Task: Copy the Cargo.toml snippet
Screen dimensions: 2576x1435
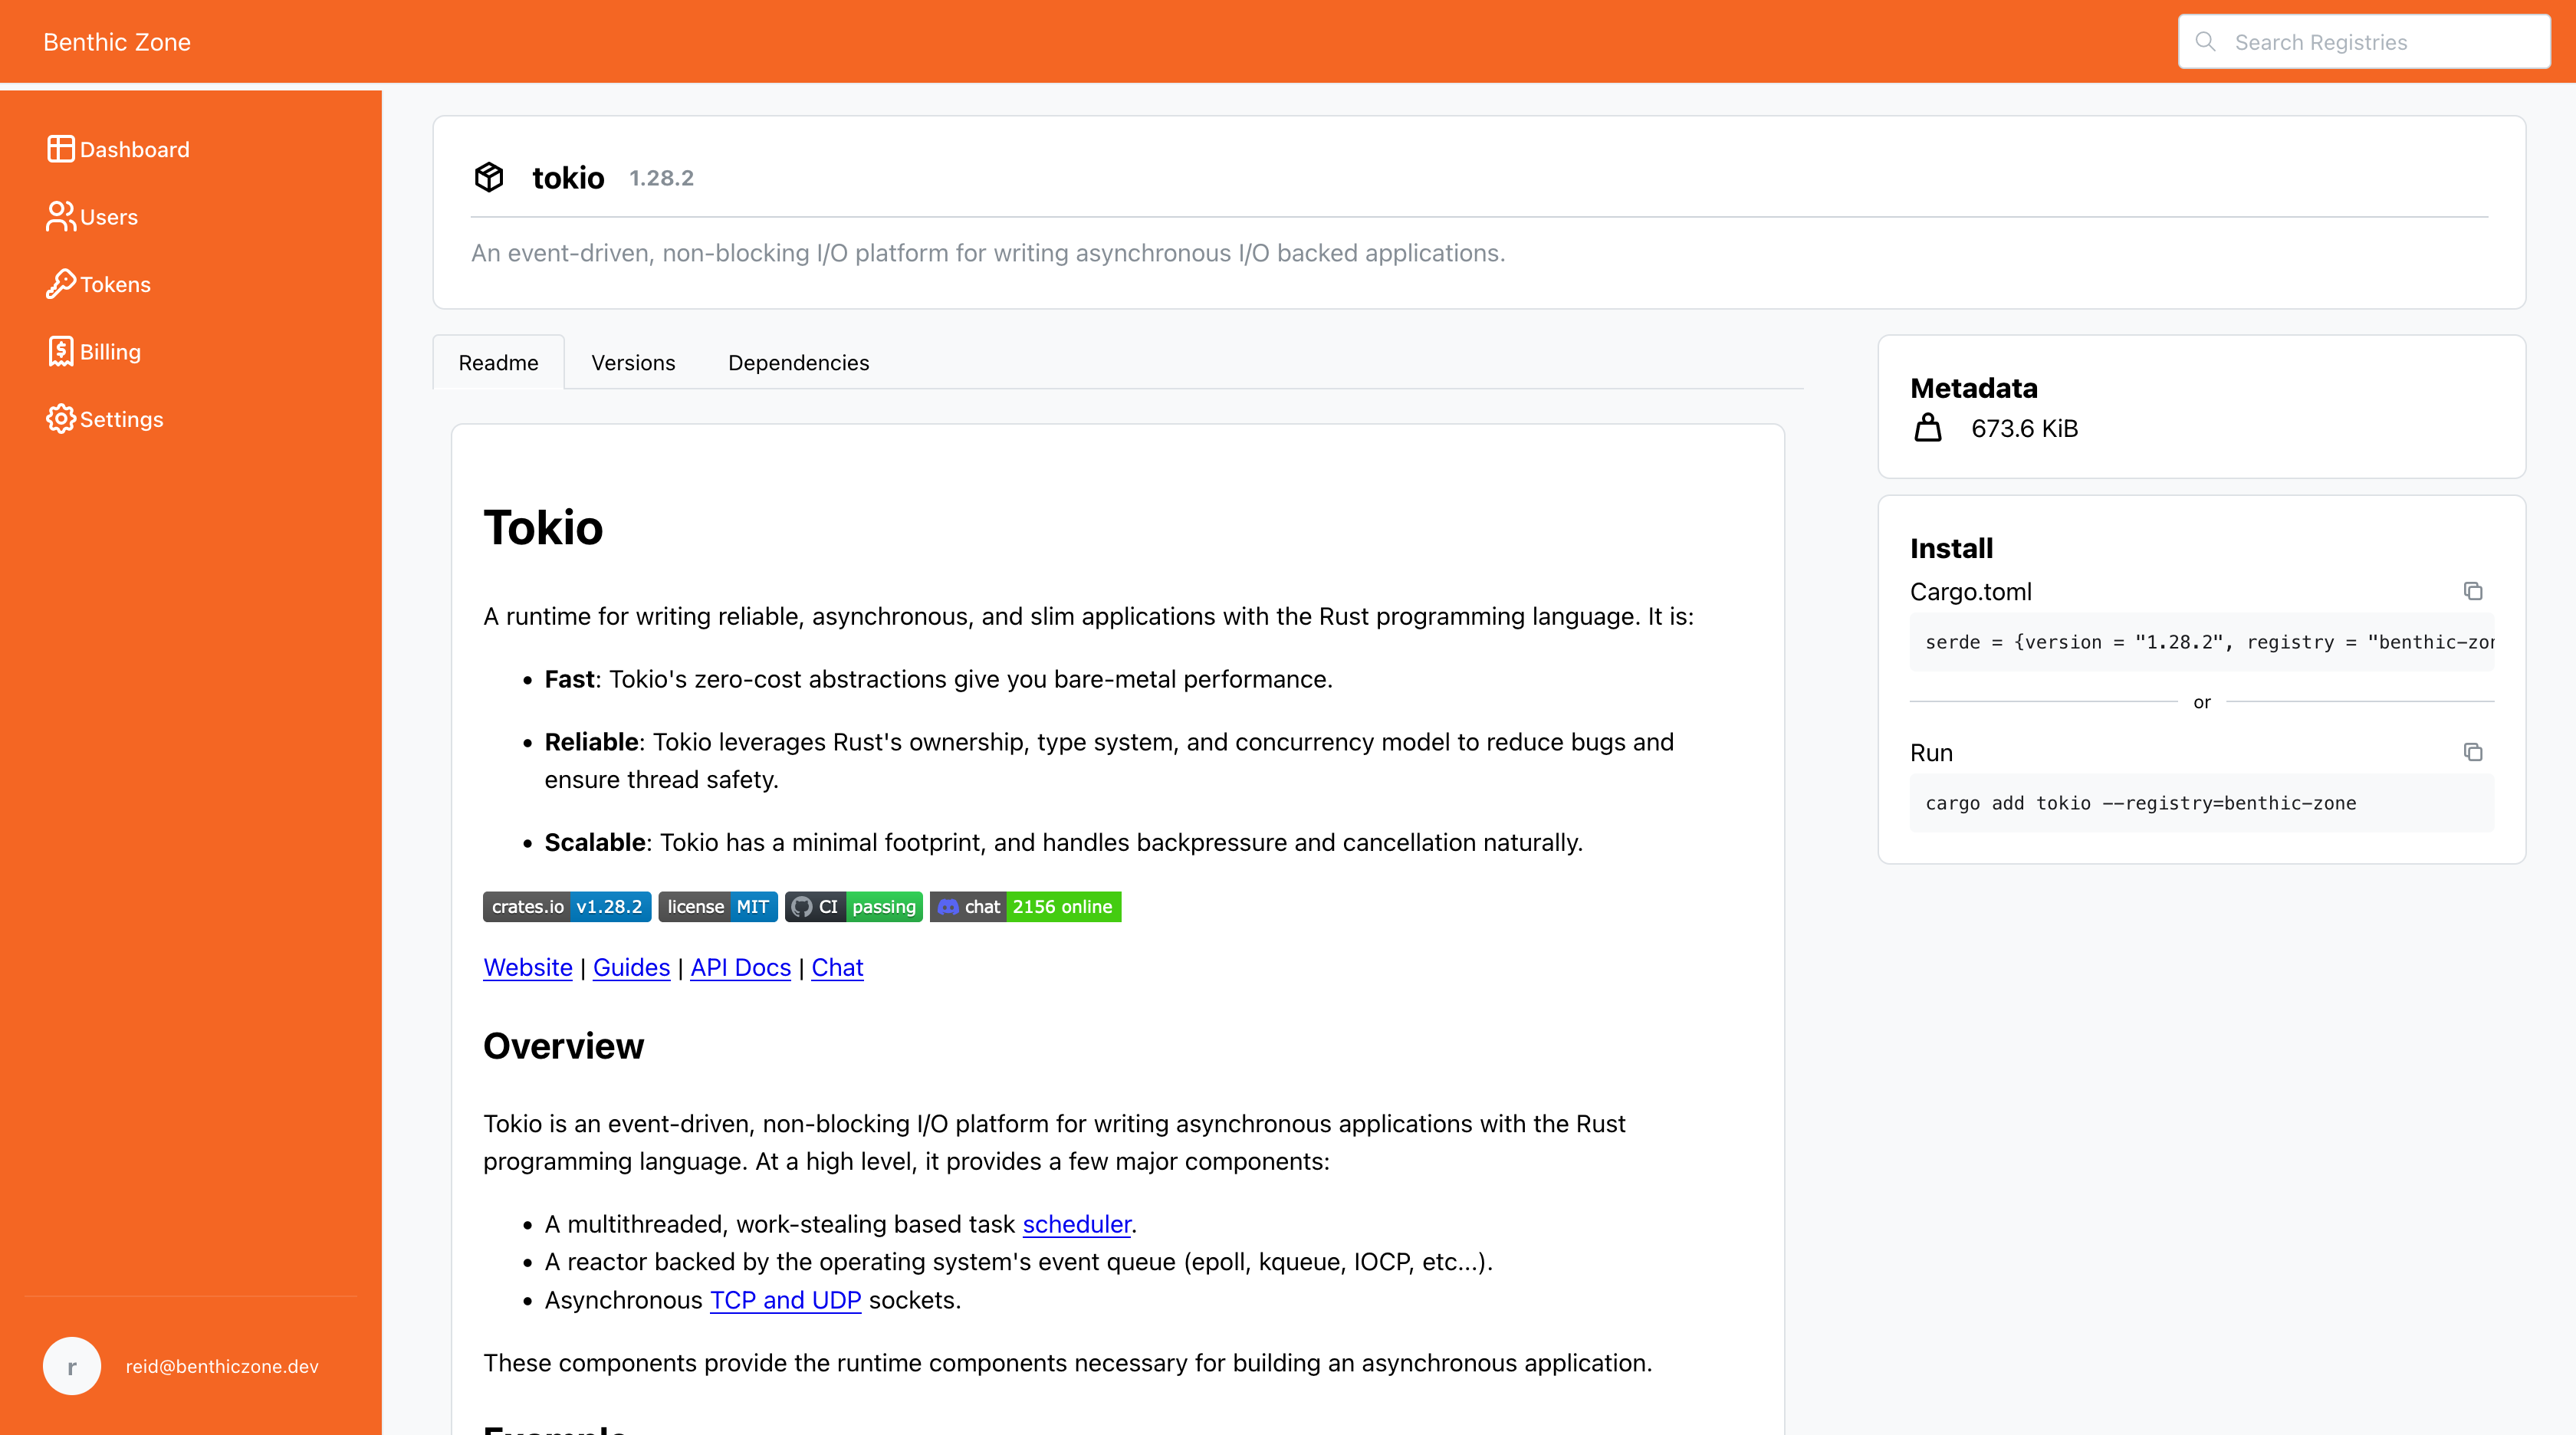Action: (2472, 591)
